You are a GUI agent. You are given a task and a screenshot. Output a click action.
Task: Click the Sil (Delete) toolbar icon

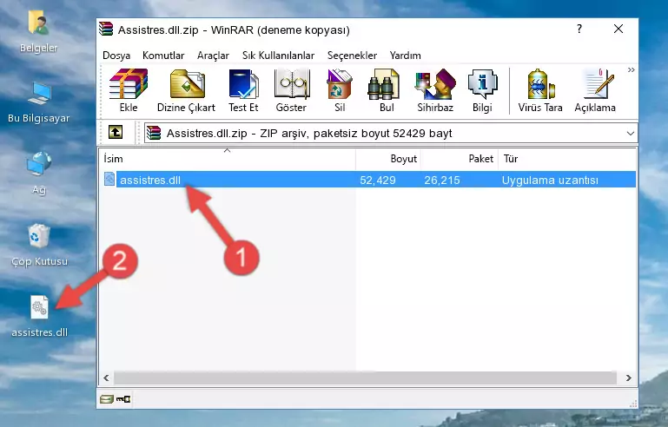[x=340, y=90]
